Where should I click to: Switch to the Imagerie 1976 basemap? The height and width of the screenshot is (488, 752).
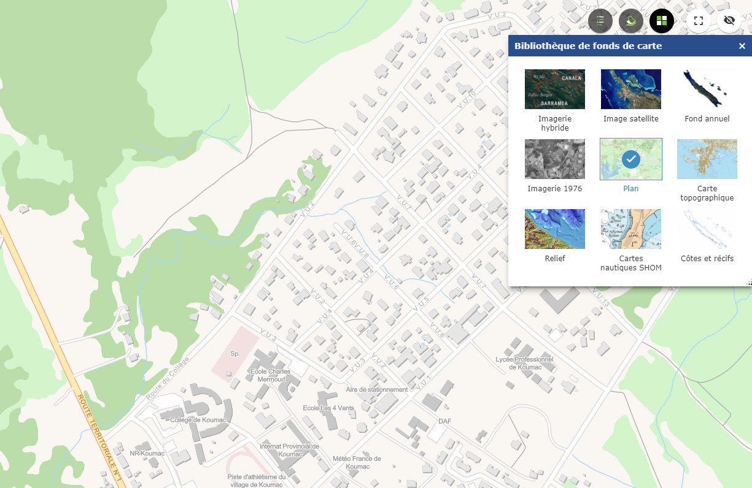point(554,159)
